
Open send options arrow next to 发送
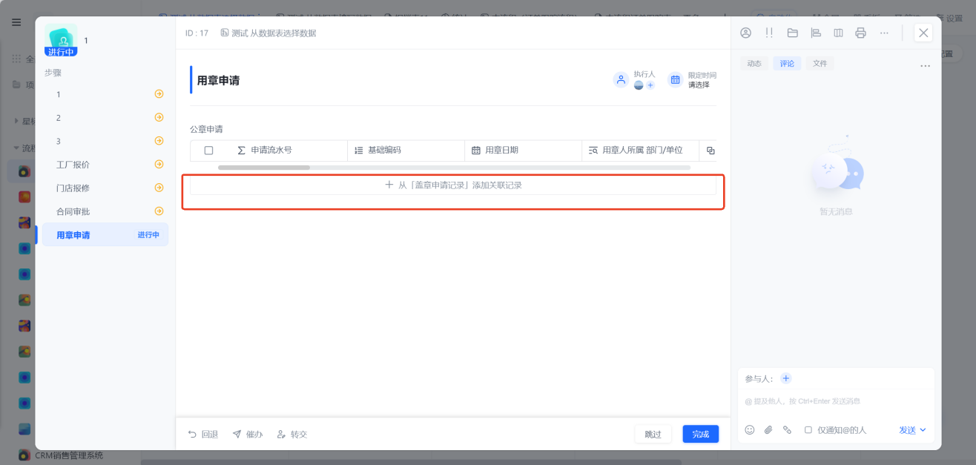click(923, 430)
